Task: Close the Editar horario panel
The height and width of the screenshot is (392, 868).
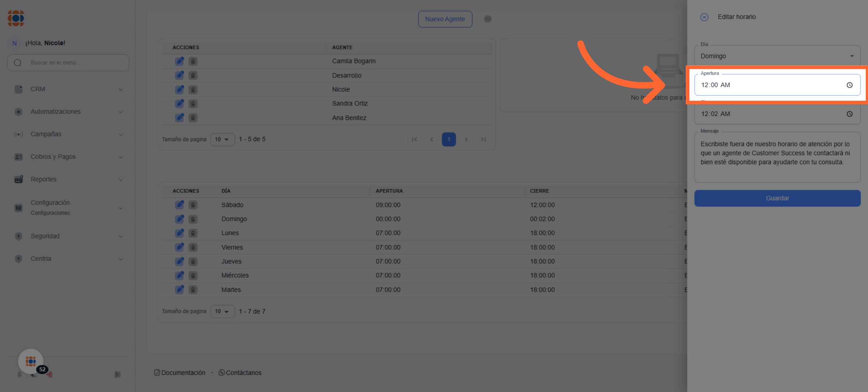Action: coord(704,17)
